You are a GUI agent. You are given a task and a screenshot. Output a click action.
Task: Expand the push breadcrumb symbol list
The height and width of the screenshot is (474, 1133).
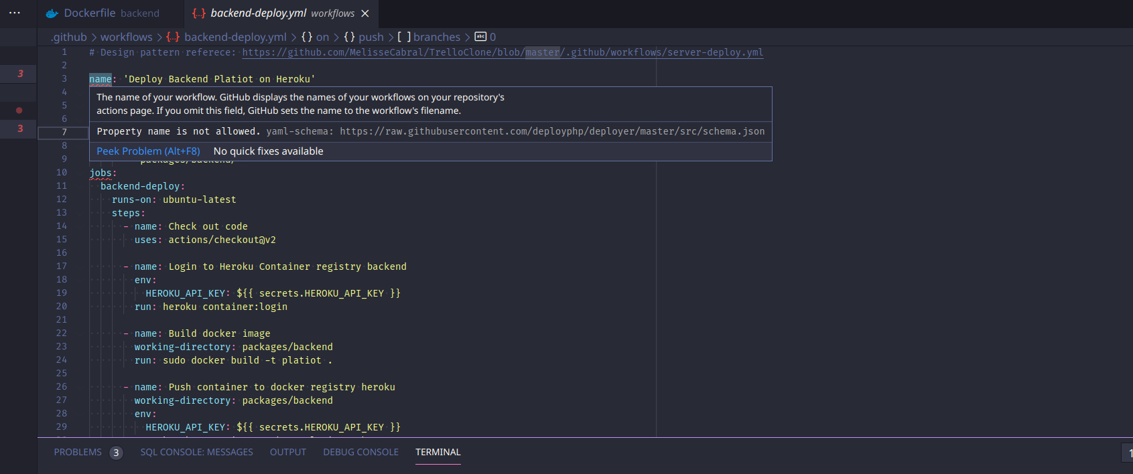371,37
